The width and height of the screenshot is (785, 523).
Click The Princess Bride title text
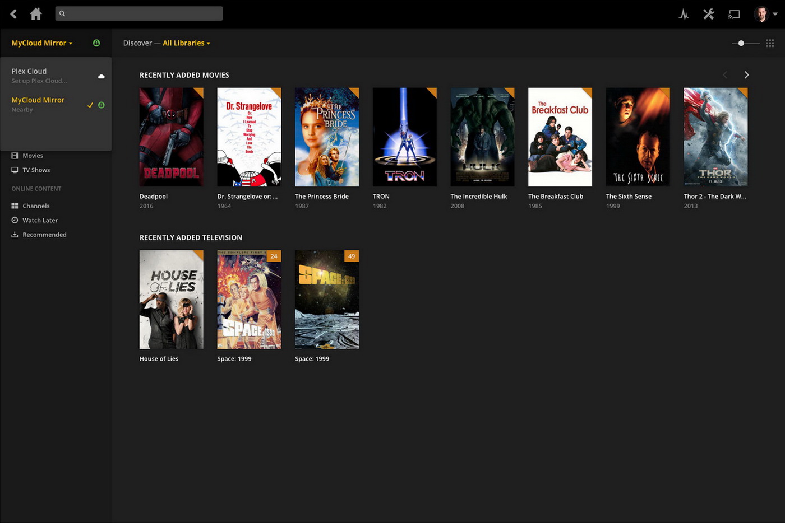click(x=322, y=197)
